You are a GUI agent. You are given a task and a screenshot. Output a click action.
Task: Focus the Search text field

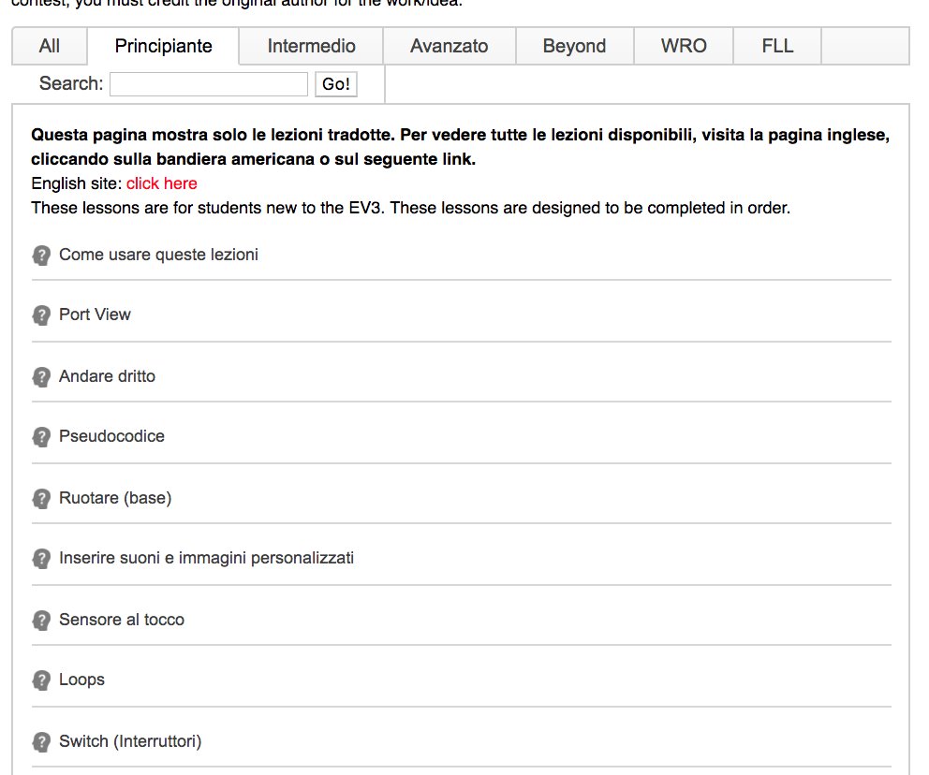(209, 84)
